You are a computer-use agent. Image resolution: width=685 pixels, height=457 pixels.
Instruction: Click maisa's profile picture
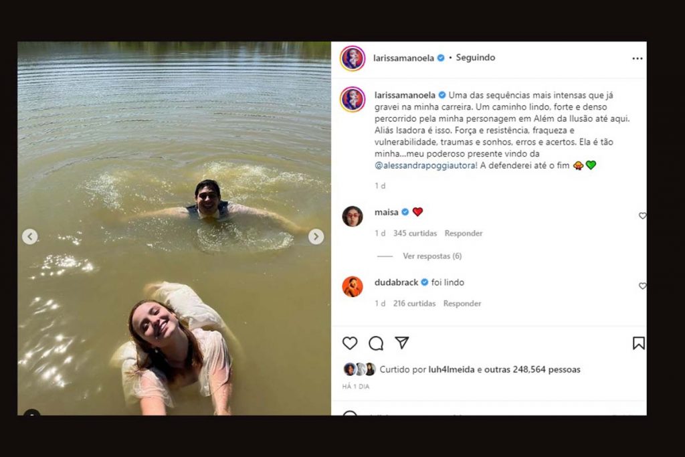[353, 215]
